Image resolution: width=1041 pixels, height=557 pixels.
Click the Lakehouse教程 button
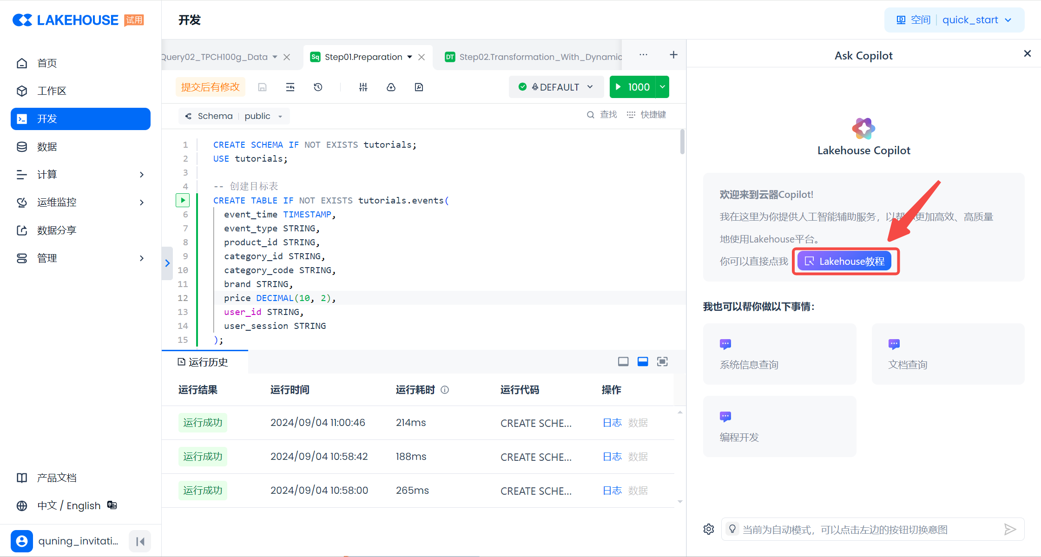coord(844,262)
